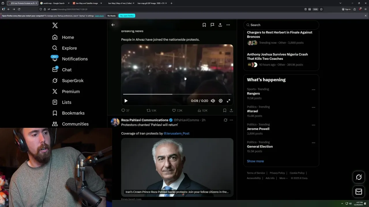
Task: Switch to Iran Map and Satellite Image tab
Action: click(87, 3)
